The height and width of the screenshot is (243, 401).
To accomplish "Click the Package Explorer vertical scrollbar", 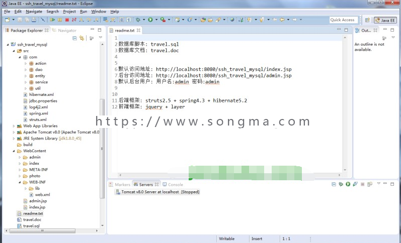I will [102, 149].
